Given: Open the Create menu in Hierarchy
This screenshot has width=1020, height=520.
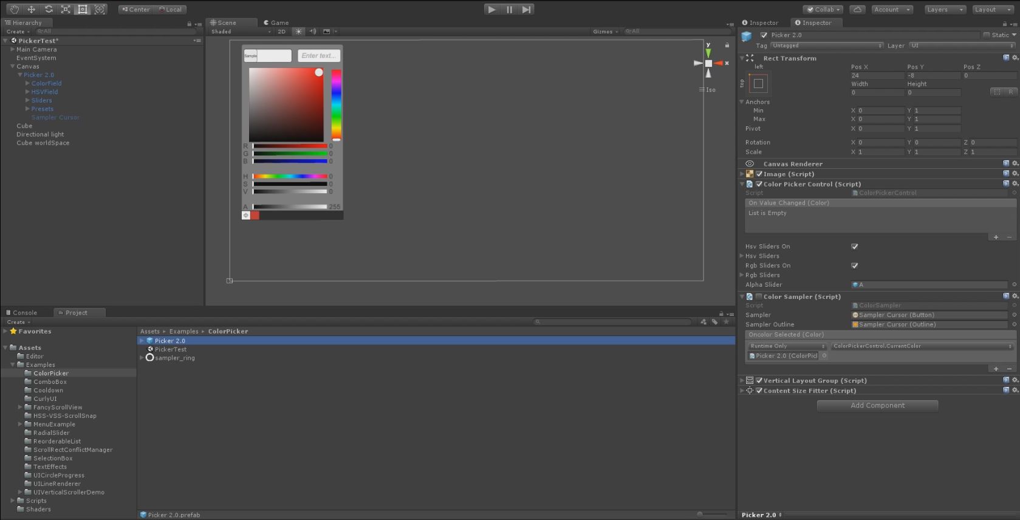Looking at the screenshot, I should 18,32.
